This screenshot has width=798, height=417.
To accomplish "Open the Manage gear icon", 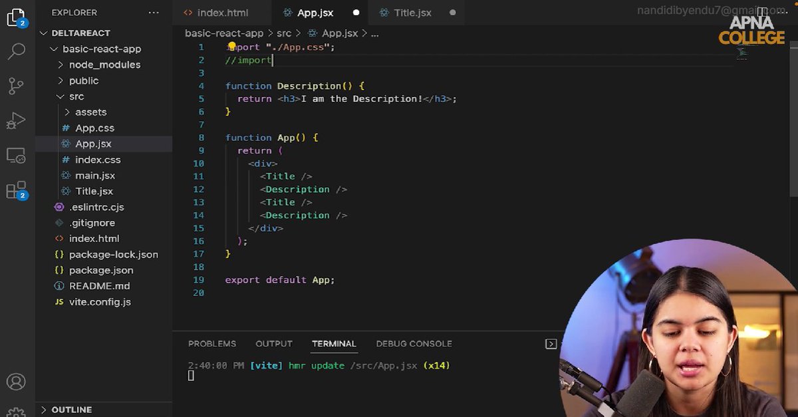I will [16, 412].
